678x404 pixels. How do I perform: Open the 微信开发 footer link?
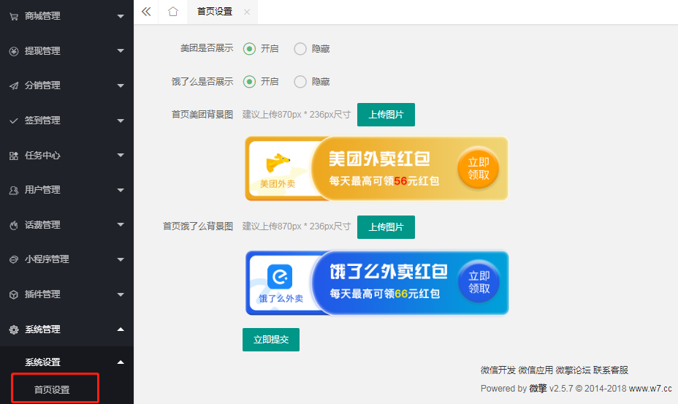498,370
